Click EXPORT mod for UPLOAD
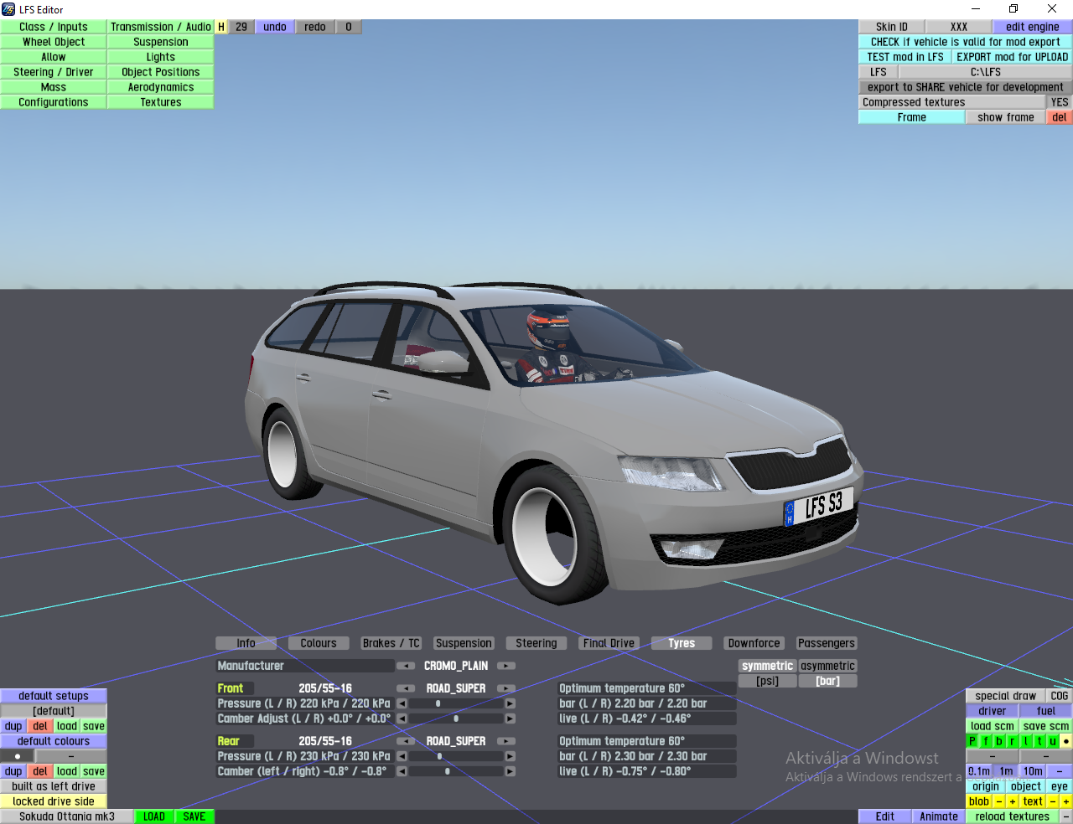This screenshot has height=824, width=1073. (1013, 57)
